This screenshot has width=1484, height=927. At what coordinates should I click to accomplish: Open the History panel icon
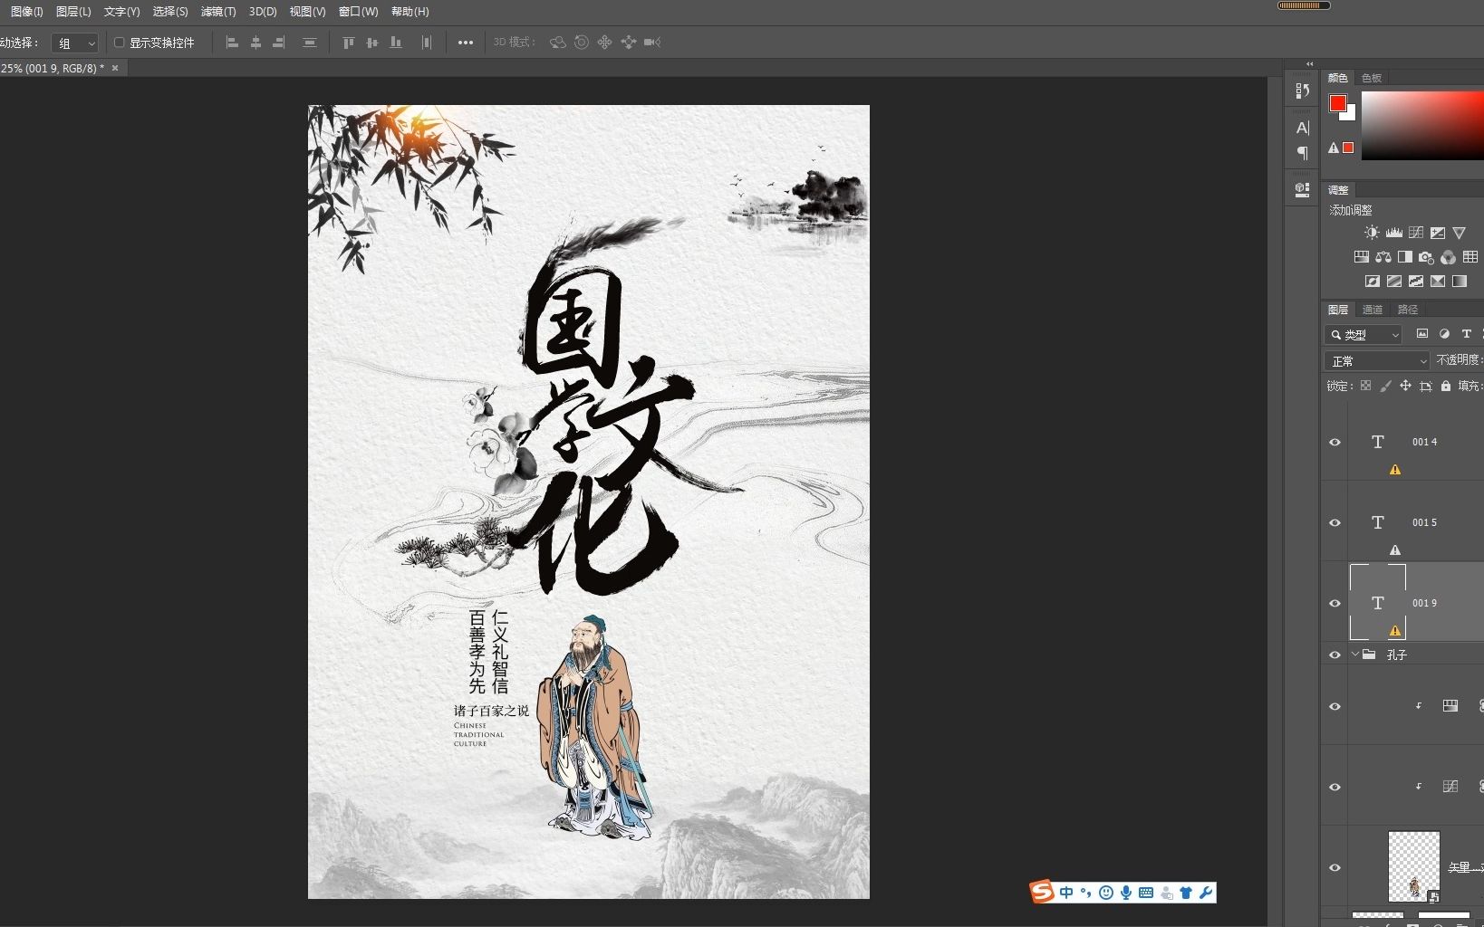(1303, 91)
